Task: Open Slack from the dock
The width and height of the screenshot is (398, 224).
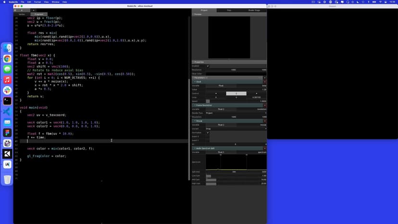Action: 7,90
